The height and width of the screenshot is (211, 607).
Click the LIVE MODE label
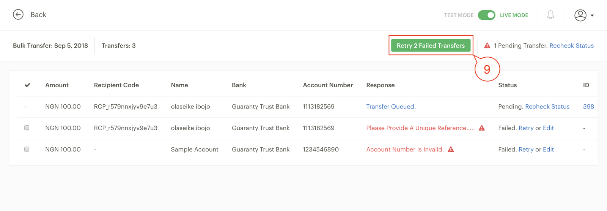pos(514,15)
